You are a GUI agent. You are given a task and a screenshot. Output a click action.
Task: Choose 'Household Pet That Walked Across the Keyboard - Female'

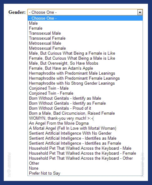click(85, 153)
